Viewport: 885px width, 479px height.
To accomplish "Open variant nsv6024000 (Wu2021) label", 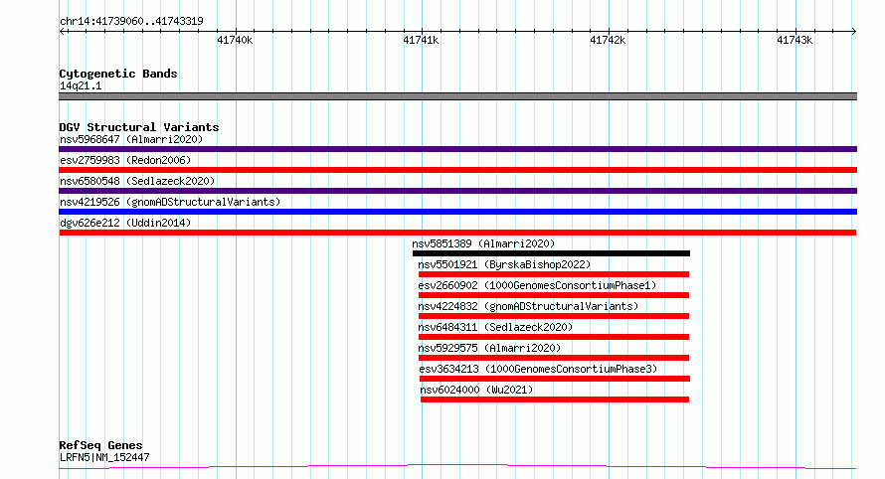I will [x=476, y=390].
